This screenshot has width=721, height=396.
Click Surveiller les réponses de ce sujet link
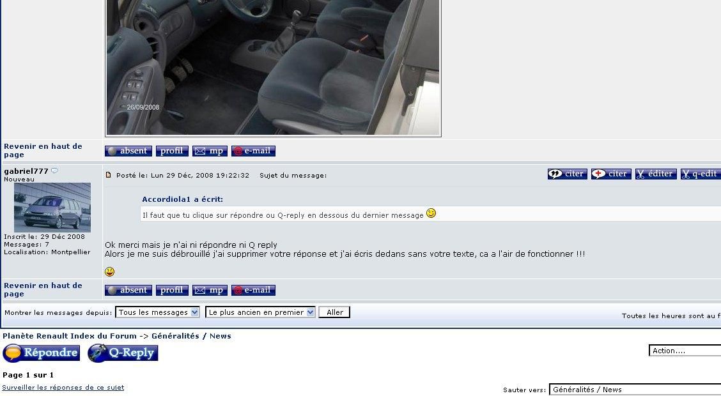point(63,387)
